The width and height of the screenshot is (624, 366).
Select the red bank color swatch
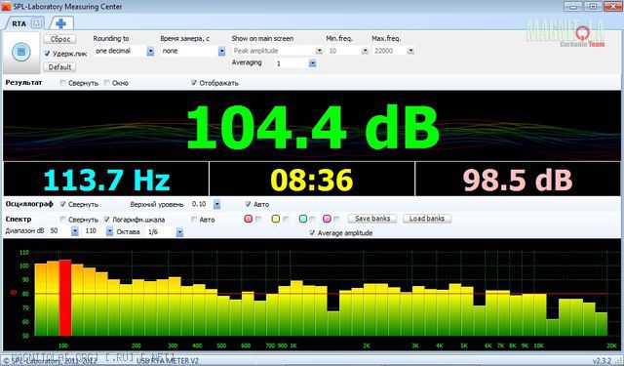click(x=249, y=219)
